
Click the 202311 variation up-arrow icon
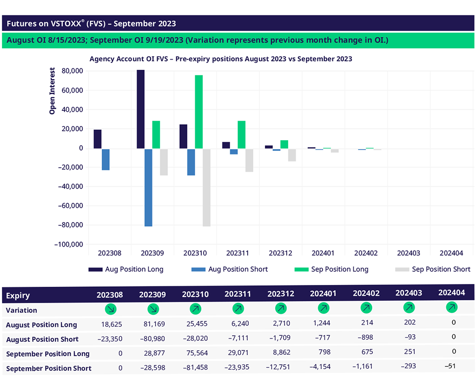[x=238, y=309]
